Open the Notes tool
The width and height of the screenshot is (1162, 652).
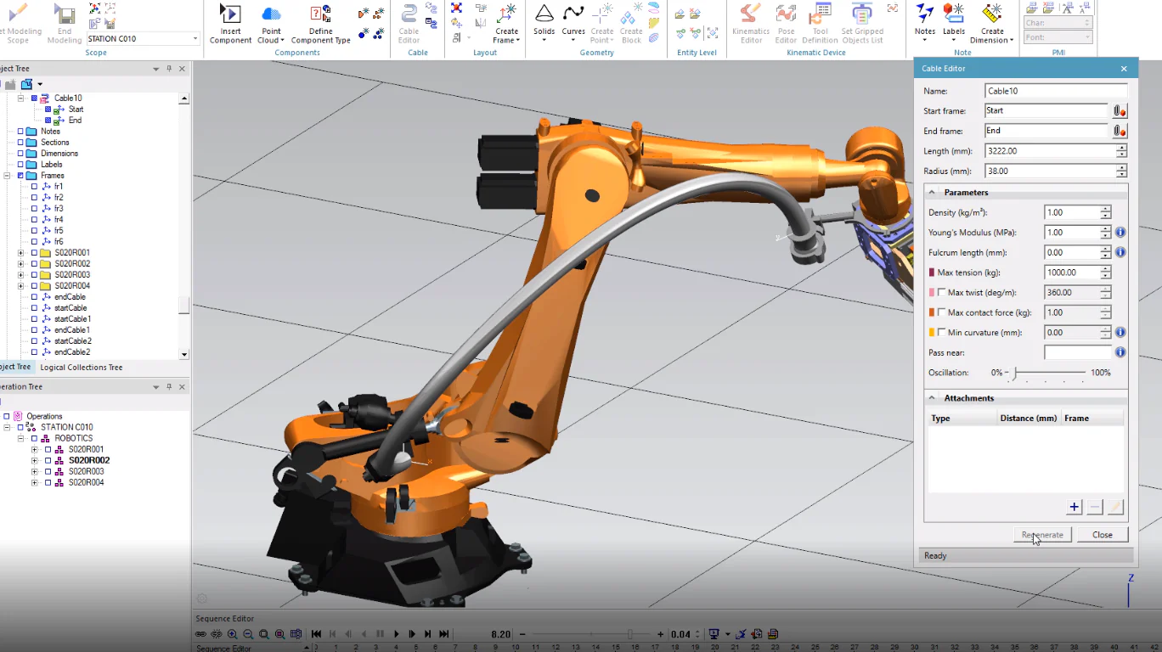(x=925, y=14)
